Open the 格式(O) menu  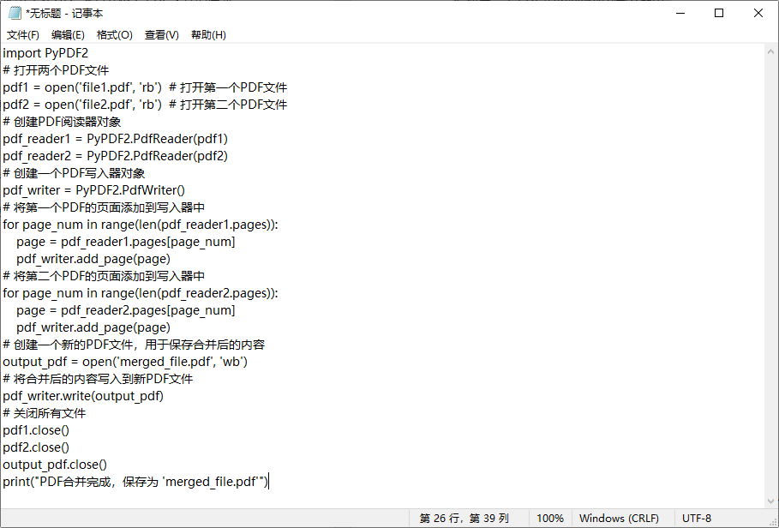[x=114, y=35]
